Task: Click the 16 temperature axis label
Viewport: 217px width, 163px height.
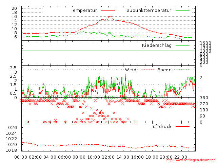Action: (14, 17)
